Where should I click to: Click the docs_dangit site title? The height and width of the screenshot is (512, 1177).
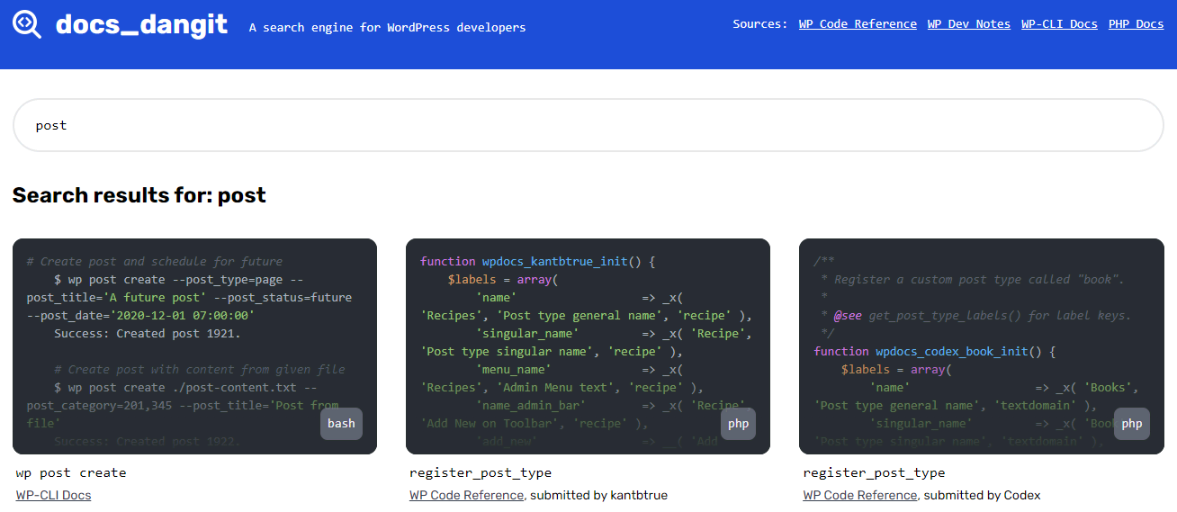[141, 24]
